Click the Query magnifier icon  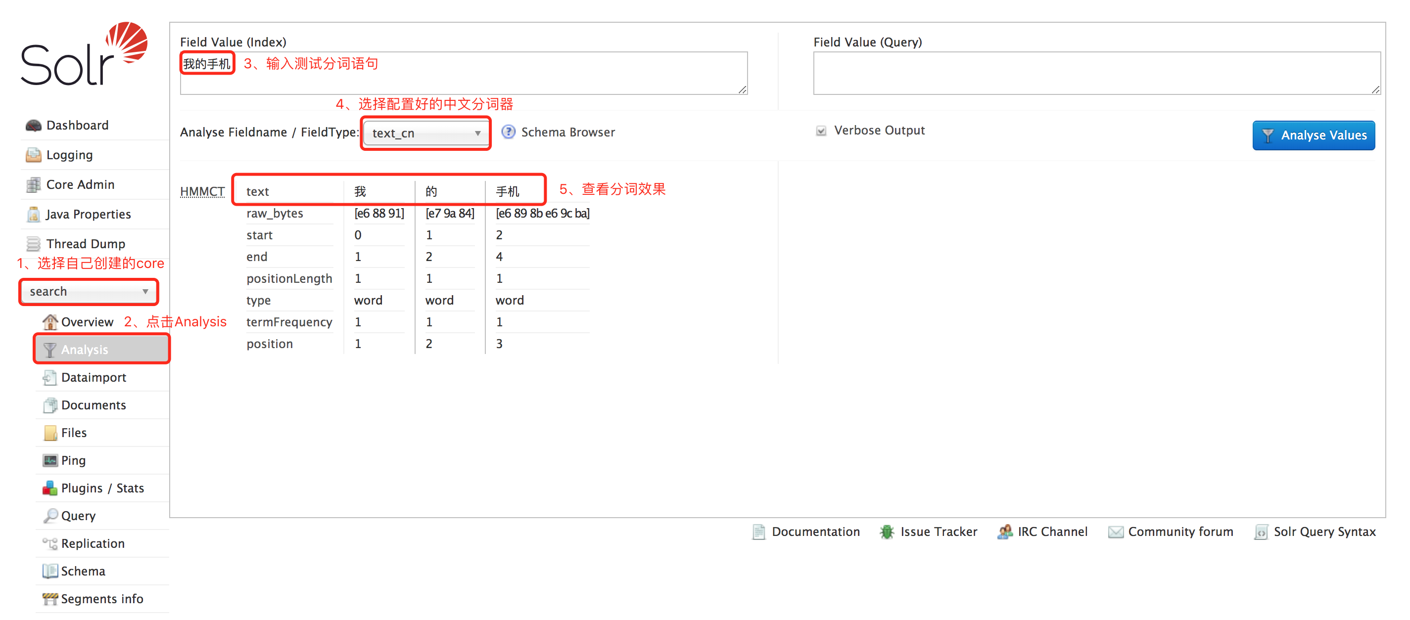click(x=50, y=516)
